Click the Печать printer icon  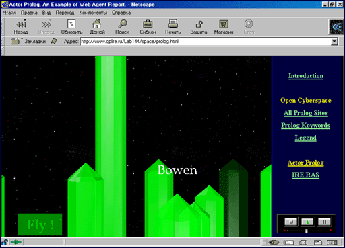[x=173, y=24]
